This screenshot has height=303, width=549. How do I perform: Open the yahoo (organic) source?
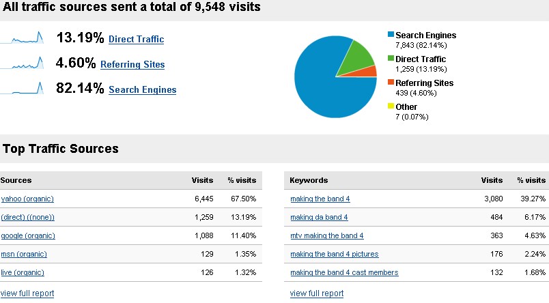click(27, 199)
